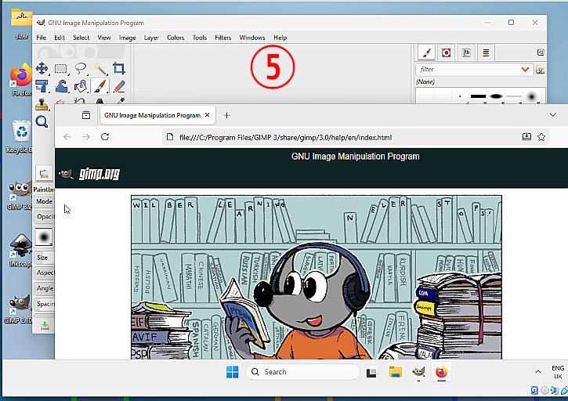Select the Move tool in the toolbox
This screenshot has width=568, height=401.
coord(42,68)
